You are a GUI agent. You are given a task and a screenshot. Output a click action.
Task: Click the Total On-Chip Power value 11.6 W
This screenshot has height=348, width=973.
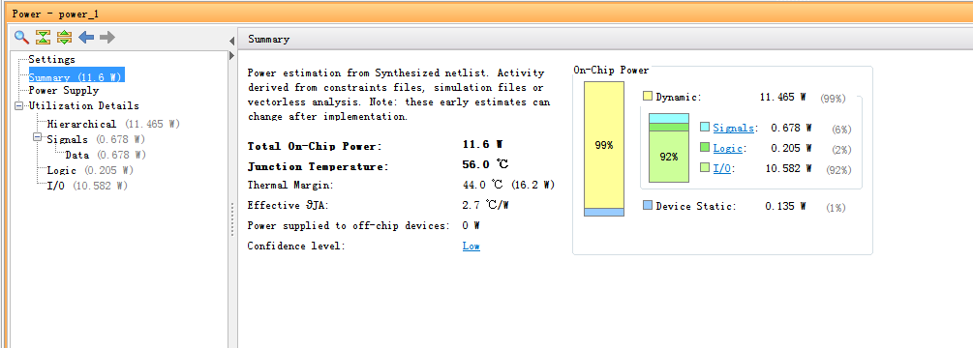pyautogui.click(x=483, y=145)
